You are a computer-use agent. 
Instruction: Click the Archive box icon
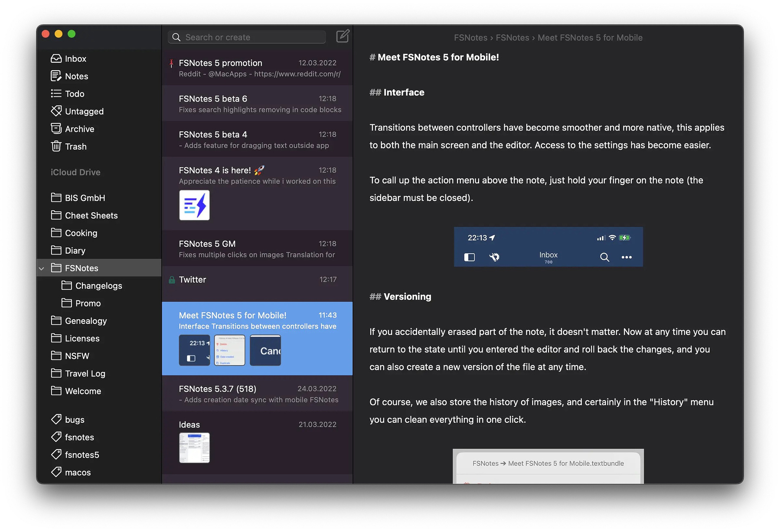pos(56,129)
